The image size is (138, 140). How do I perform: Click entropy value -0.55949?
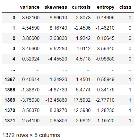pos(105,79)
